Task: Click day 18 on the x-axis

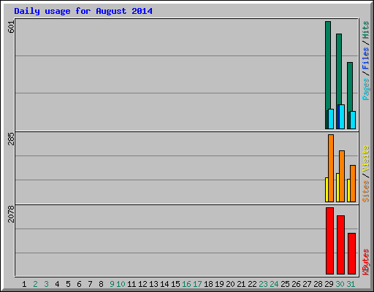Action: pos(208,284)
